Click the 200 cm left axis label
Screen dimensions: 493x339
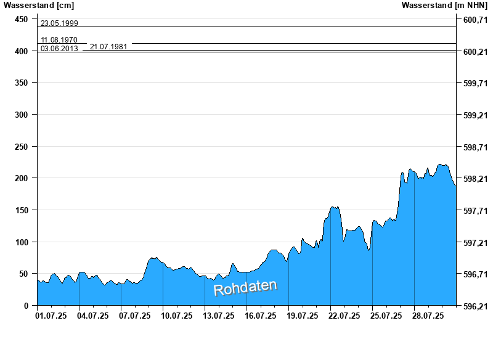[21, 178]
